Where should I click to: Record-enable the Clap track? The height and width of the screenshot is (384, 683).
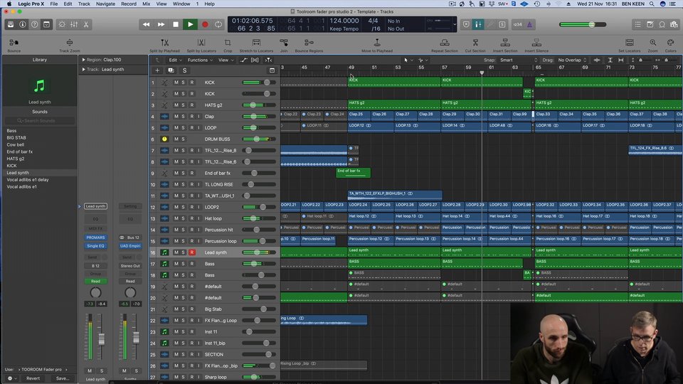(x=191, y=116)
